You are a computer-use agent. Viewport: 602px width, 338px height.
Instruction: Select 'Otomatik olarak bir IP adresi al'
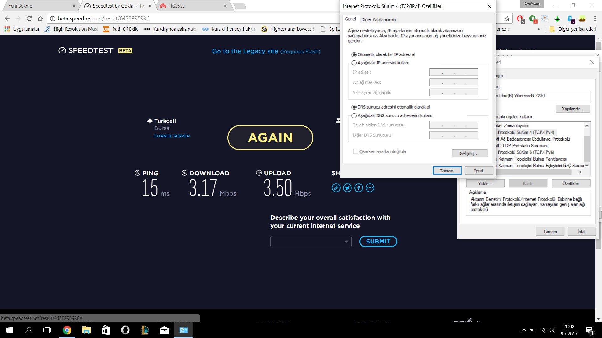coord(383,54)
